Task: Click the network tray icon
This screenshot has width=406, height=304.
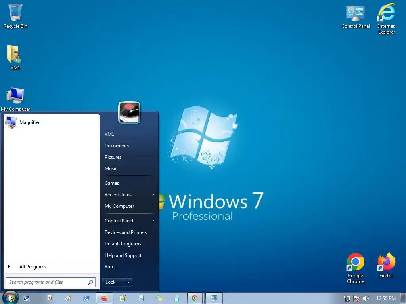Action: coord(347,298)
